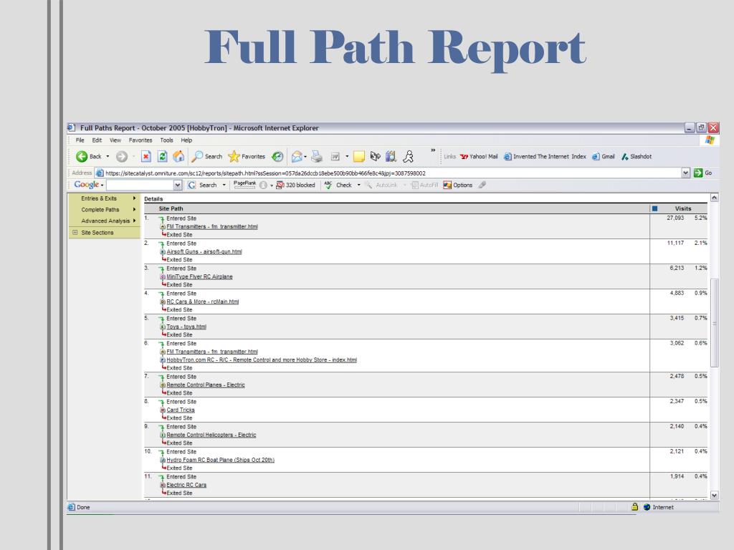The height and width of the screenshot is (550, 734).
Task: Open RC Cars & More - rcMain.html link
Action: pyautogui.click(x=203, y=301)
